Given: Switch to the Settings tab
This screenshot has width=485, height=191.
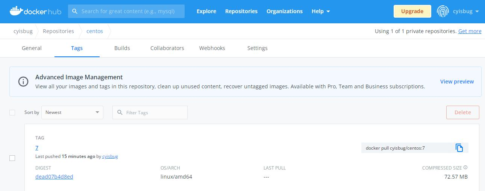Looking at the screenshot, I should pyautogui.click(x=258, y=48).
